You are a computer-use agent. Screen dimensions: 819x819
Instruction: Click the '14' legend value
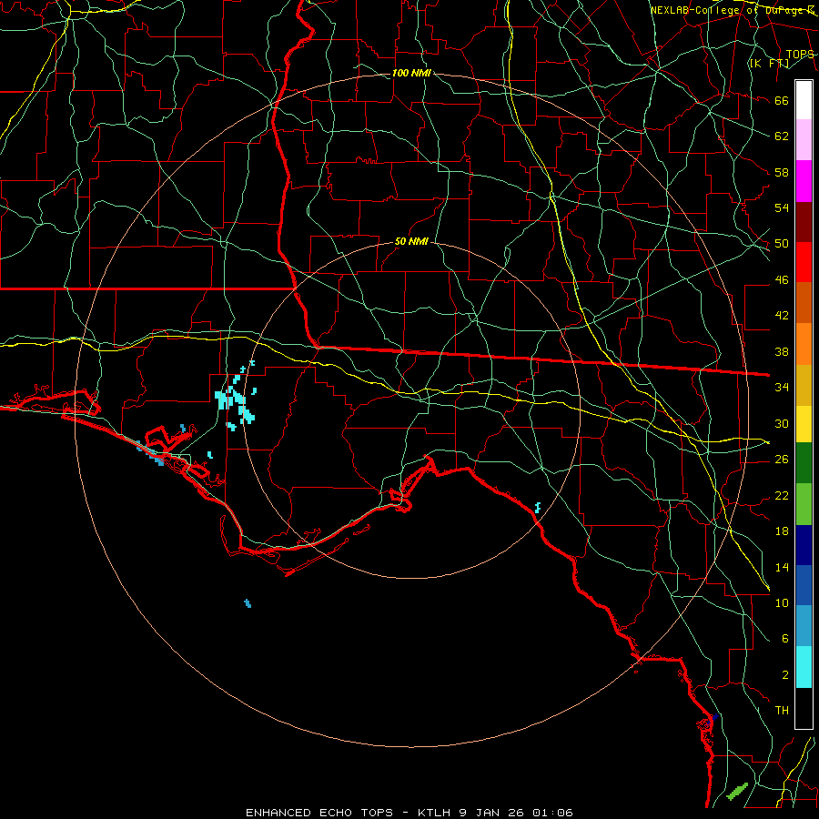[782, 567]
